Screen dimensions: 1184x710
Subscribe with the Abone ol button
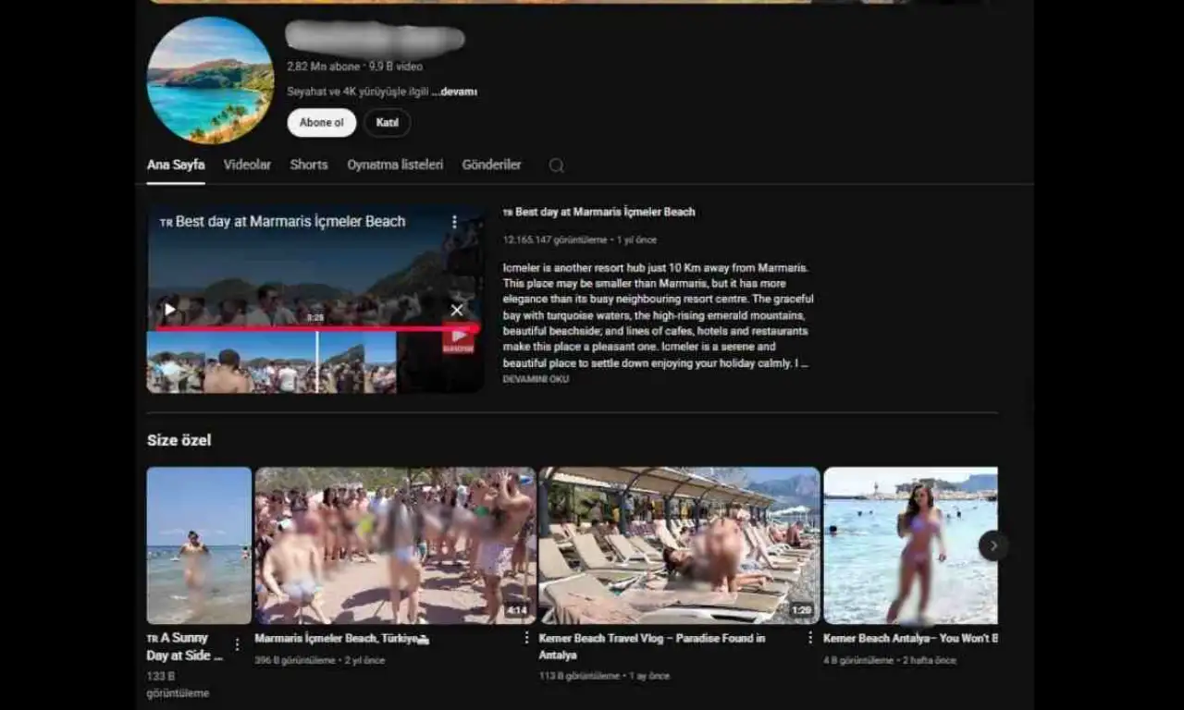click(x=321, y=123)
